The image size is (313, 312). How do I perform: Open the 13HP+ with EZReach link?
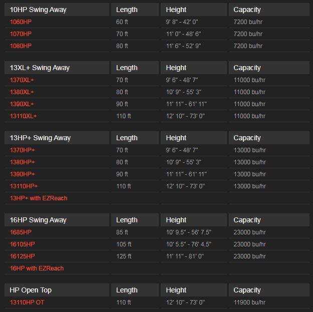click(x=39, y=198)
